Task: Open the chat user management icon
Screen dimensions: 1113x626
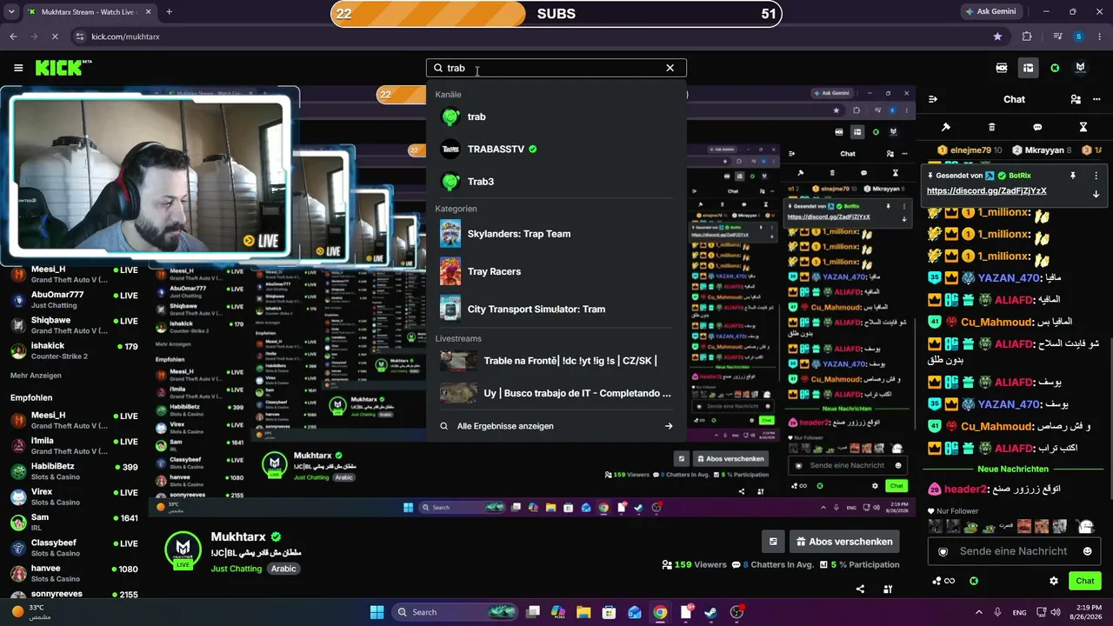Action: click(x=1076, y=99)
